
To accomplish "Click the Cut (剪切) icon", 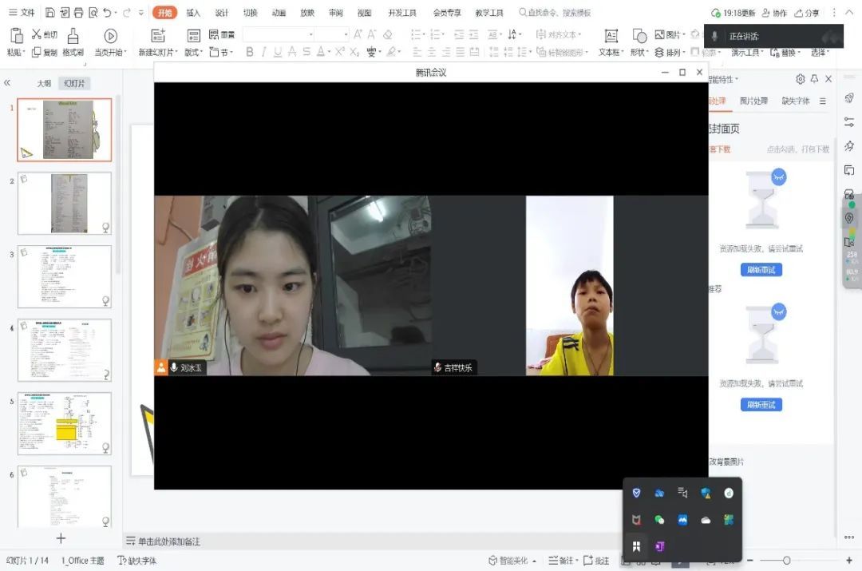I will click(x=36, y=34).
